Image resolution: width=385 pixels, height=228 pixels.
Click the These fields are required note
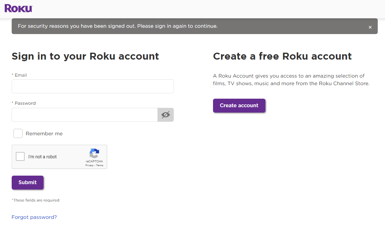(35, 200)
